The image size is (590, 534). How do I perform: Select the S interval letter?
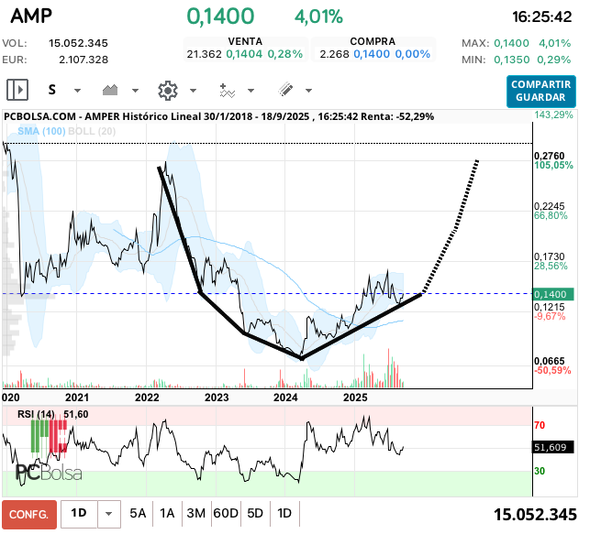pyautogui.click(x=52, y=90)
